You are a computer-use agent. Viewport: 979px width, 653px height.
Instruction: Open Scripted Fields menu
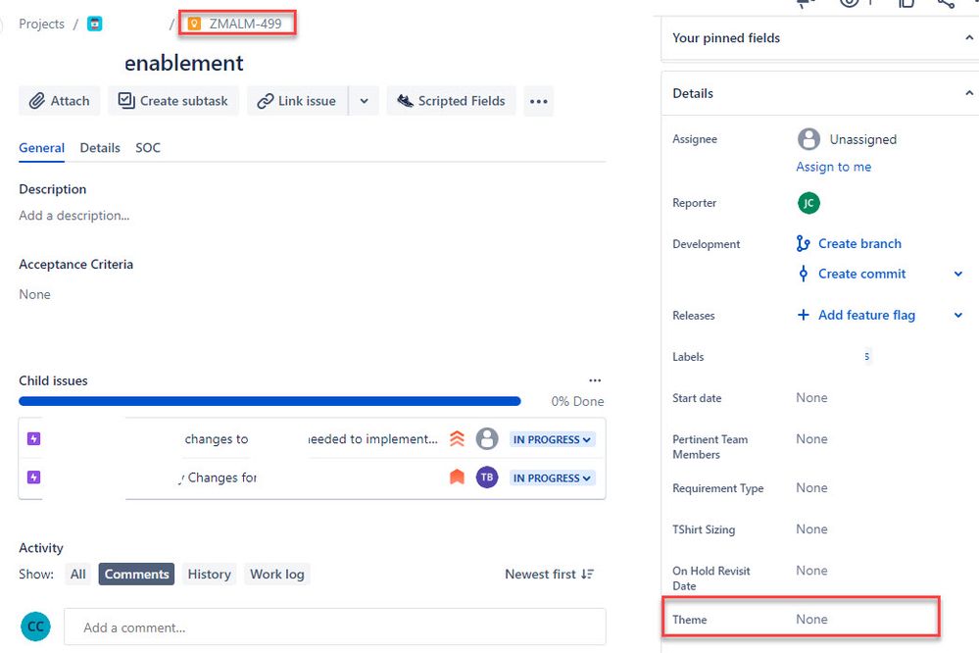pos(452,101)
